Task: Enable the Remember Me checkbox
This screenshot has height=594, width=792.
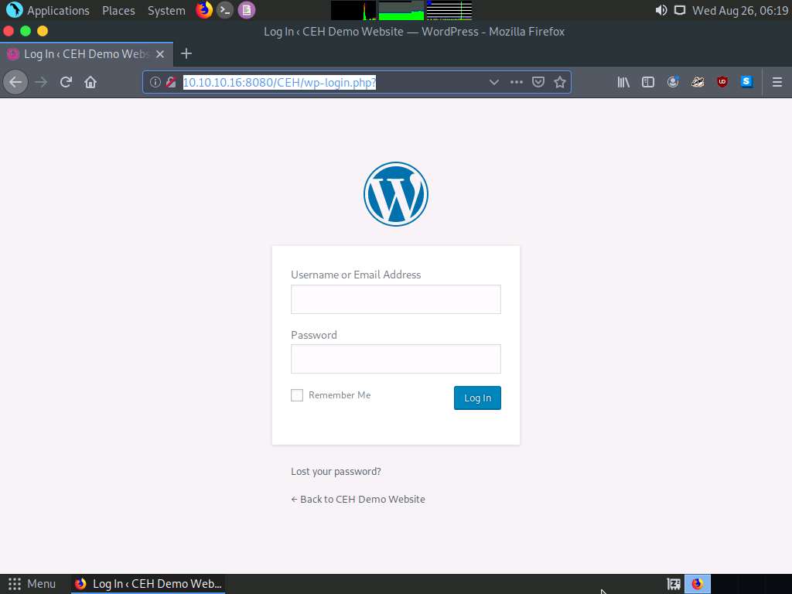Action: pyautogui.click(x=296, y=394)
